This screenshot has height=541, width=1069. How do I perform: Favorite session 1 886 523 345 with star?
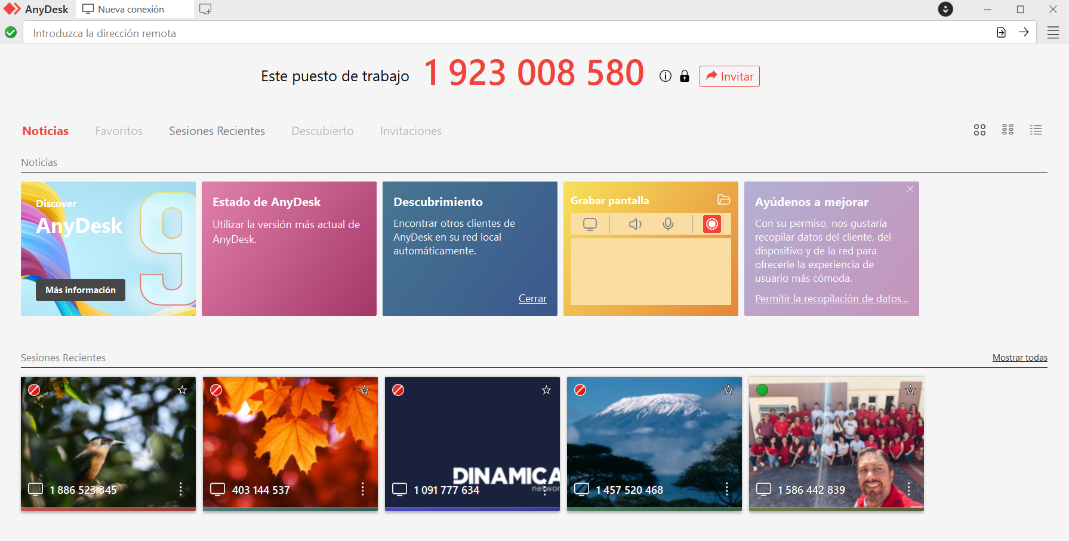(x=182, y=390)
